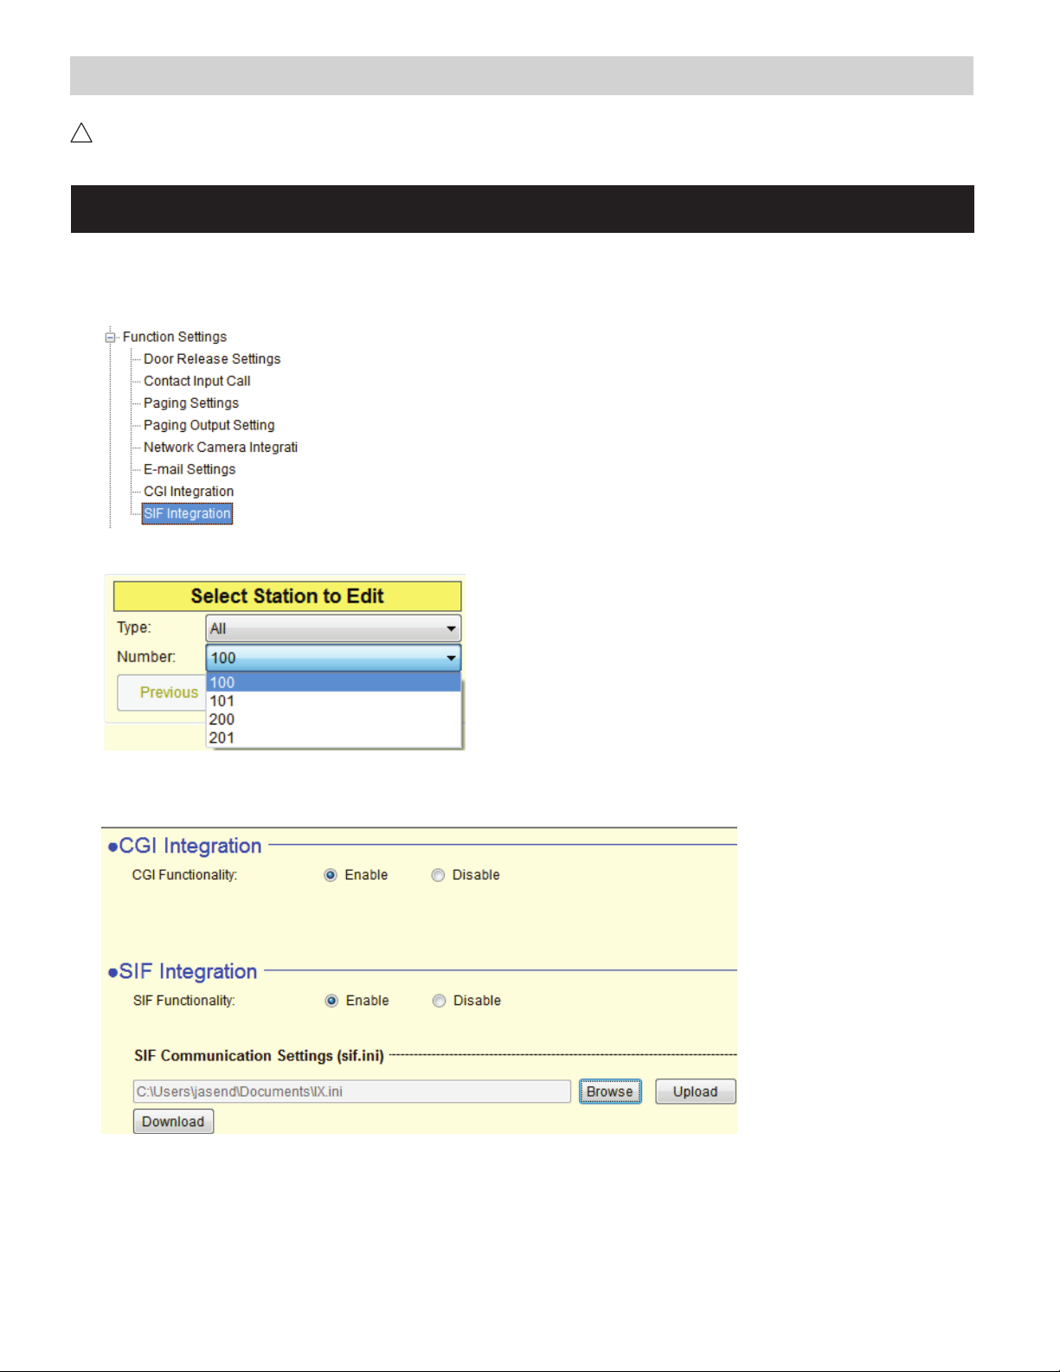The height and width of the screenshot is (1372, 1060).
Task: Disable CGI Functionality radio button
Action: [438, 875]
